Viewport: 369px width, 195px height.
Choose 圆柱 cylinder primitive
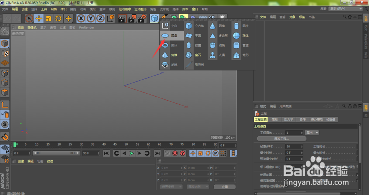(x=243, y=26)
